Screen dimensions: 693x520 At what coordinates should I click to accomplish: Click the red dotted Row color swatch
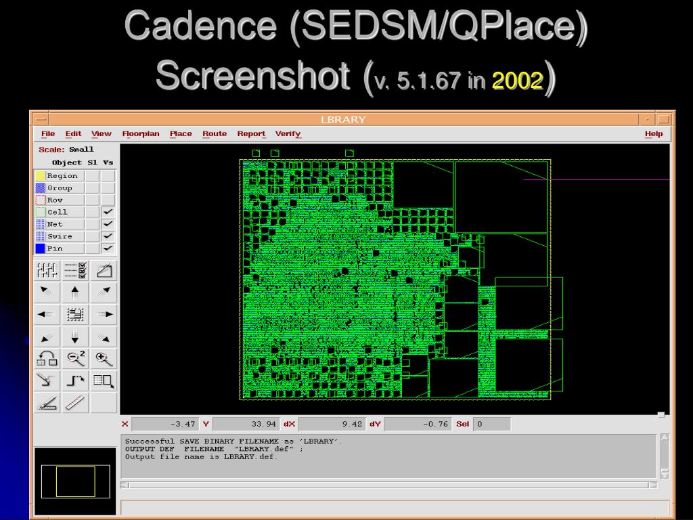tap(40, 200)
